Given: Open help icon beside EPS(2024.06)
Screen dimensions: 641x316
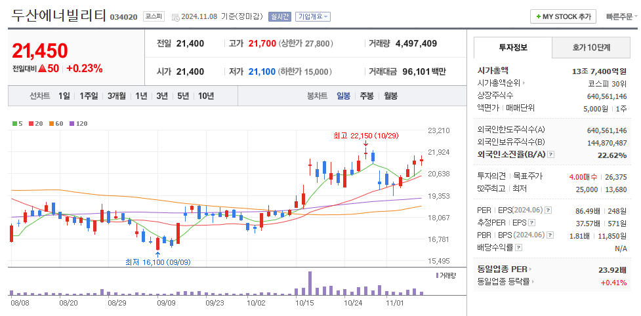Looking at the screenshot, I should pos(548,210).
